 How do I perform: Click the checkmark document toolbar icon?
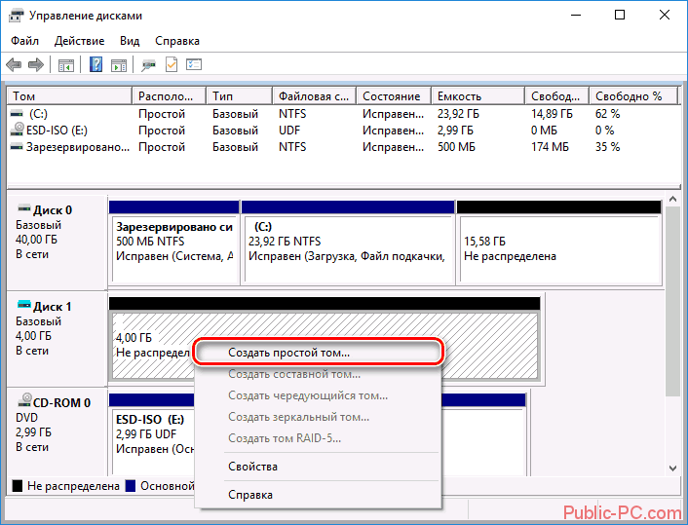pyautogui.click(x=172, y=65)
